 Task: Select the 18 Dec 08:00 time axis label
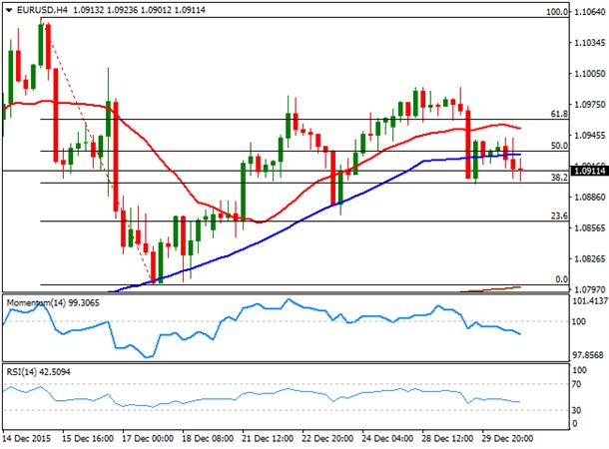coord(208,438)
